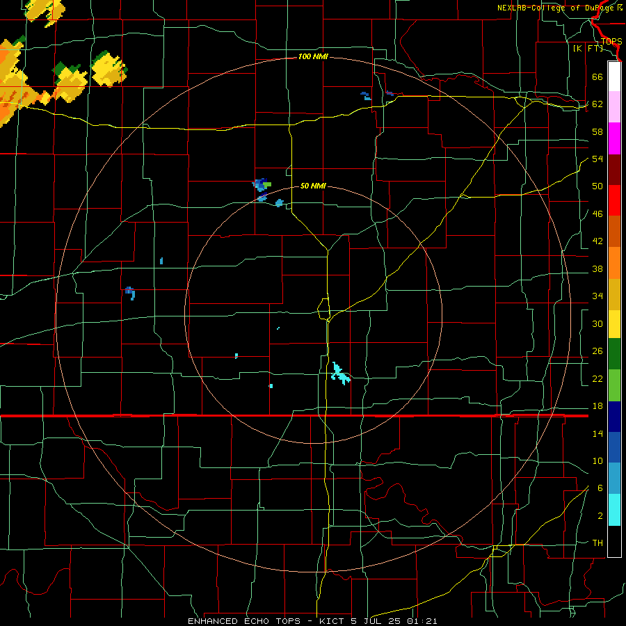Image resolution: width=626 pixels, height=626 pixels.
Task: Select the legend value 42
Action: coord(597,241)
